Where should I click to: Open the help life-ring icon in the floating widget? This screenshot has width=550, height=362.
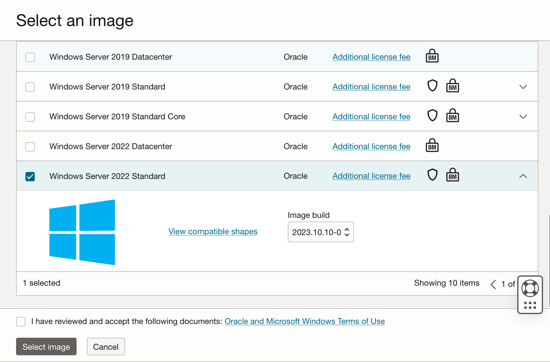click(530, 288)
